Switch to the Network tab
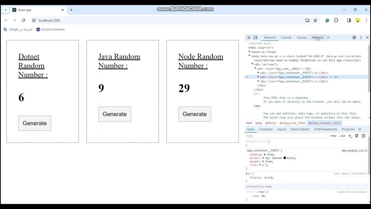 pyautogui.click(x=318, y=37)
